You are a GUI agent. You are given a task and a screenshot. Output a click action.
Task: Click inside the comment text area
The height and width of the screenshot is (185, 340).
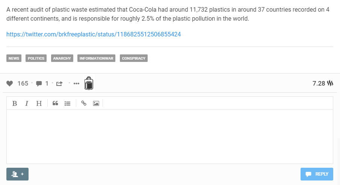coord(170,137)
